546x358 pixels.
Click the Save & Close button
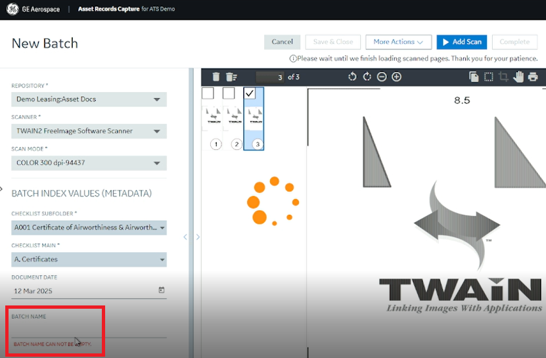click(x=333, y=42)
